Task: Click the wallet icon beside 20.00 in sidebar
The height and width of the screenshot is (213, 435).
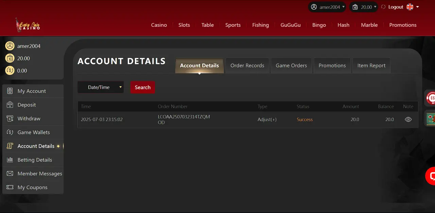Action: tap(10, 58)
